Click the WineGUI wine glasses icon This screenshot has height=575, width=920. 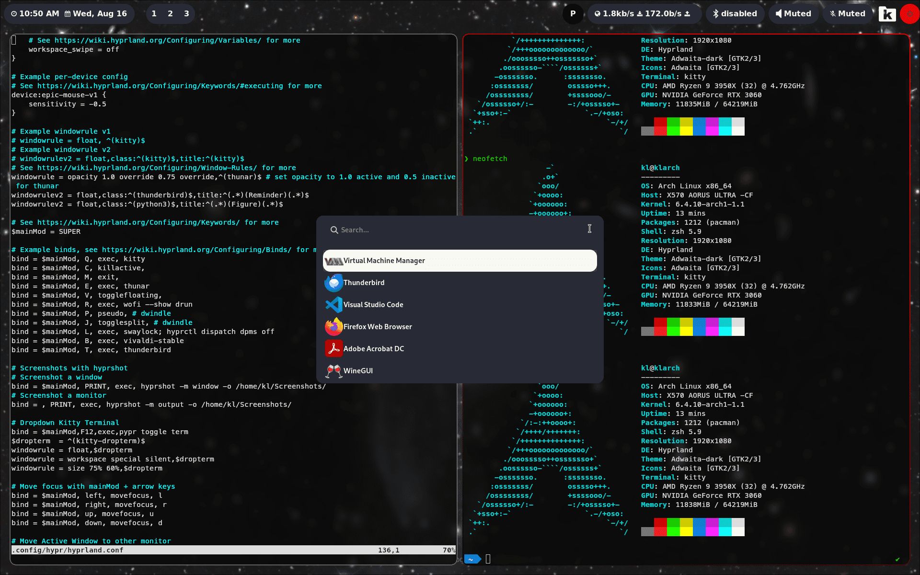pos(333,371)
